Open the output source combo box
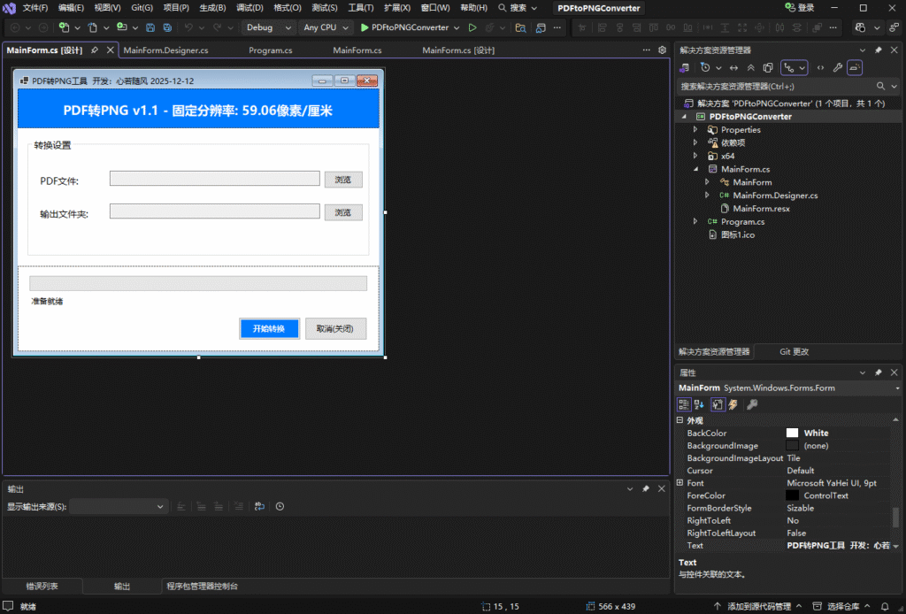The width and height of the screenshot is (906, 614). [x=118, y=506]
